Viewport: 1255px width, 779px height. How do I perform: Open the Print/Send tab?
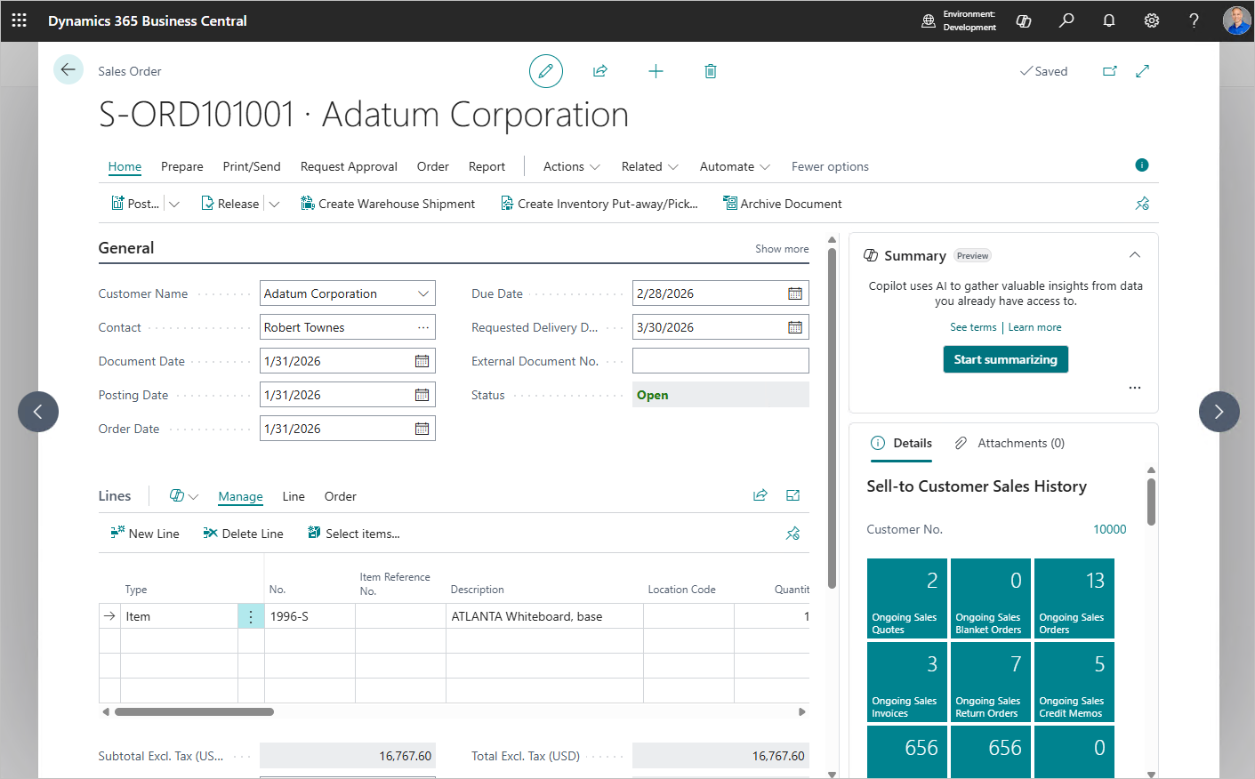point(252,166)
